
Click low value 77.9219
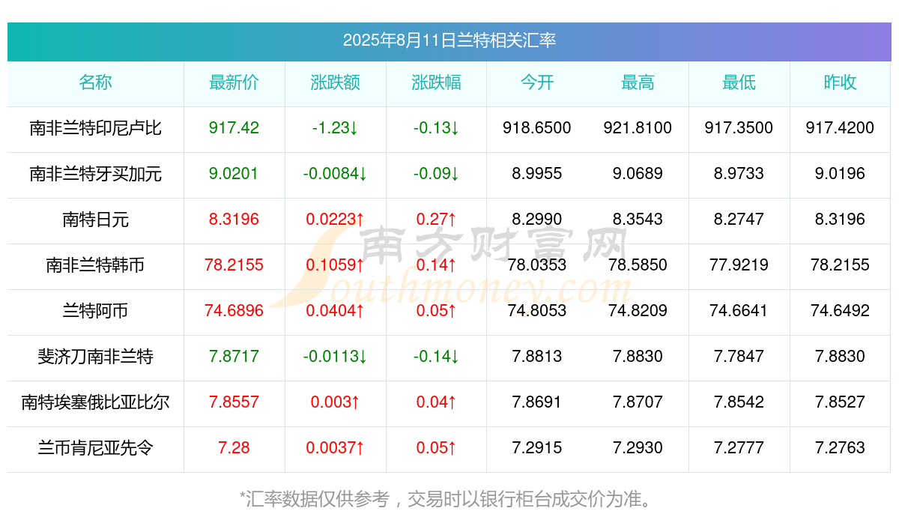coord(739,265)
